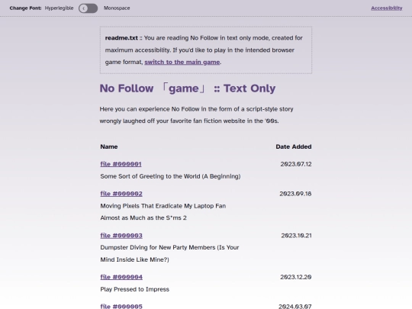Click the 'Monospace' font label
This screenshot has width=412, height=309.
pyautogui.click(x=117, y=8)
